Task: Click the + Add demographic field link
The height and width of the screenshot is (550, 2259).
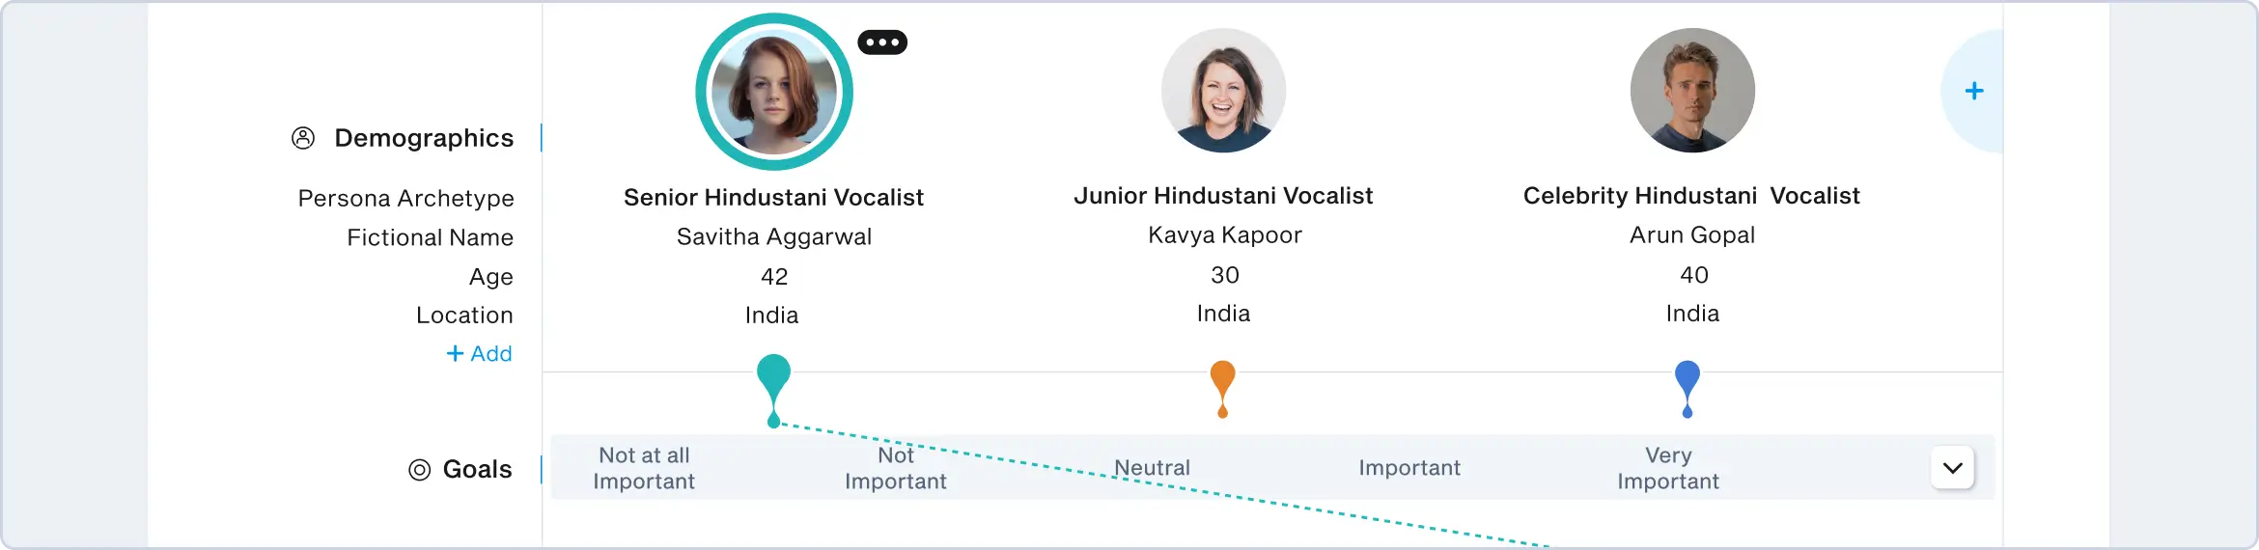Action: pos(479,354)
